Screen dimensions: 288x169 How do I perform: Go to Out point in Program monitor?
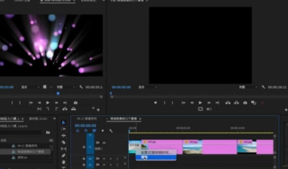(x=217, y=103)
